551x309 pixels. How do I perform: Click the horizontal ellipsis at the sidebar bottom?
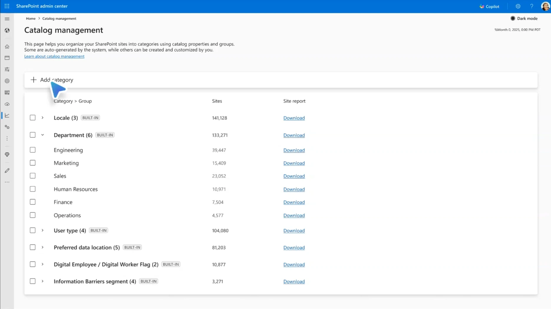pyautogui.click(x=7, y=182)
